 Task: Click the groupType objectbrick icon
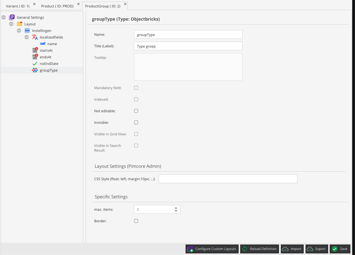pos(35,70)
